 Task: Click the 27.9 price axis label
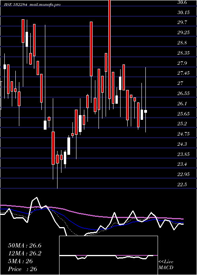pos(182,63)
